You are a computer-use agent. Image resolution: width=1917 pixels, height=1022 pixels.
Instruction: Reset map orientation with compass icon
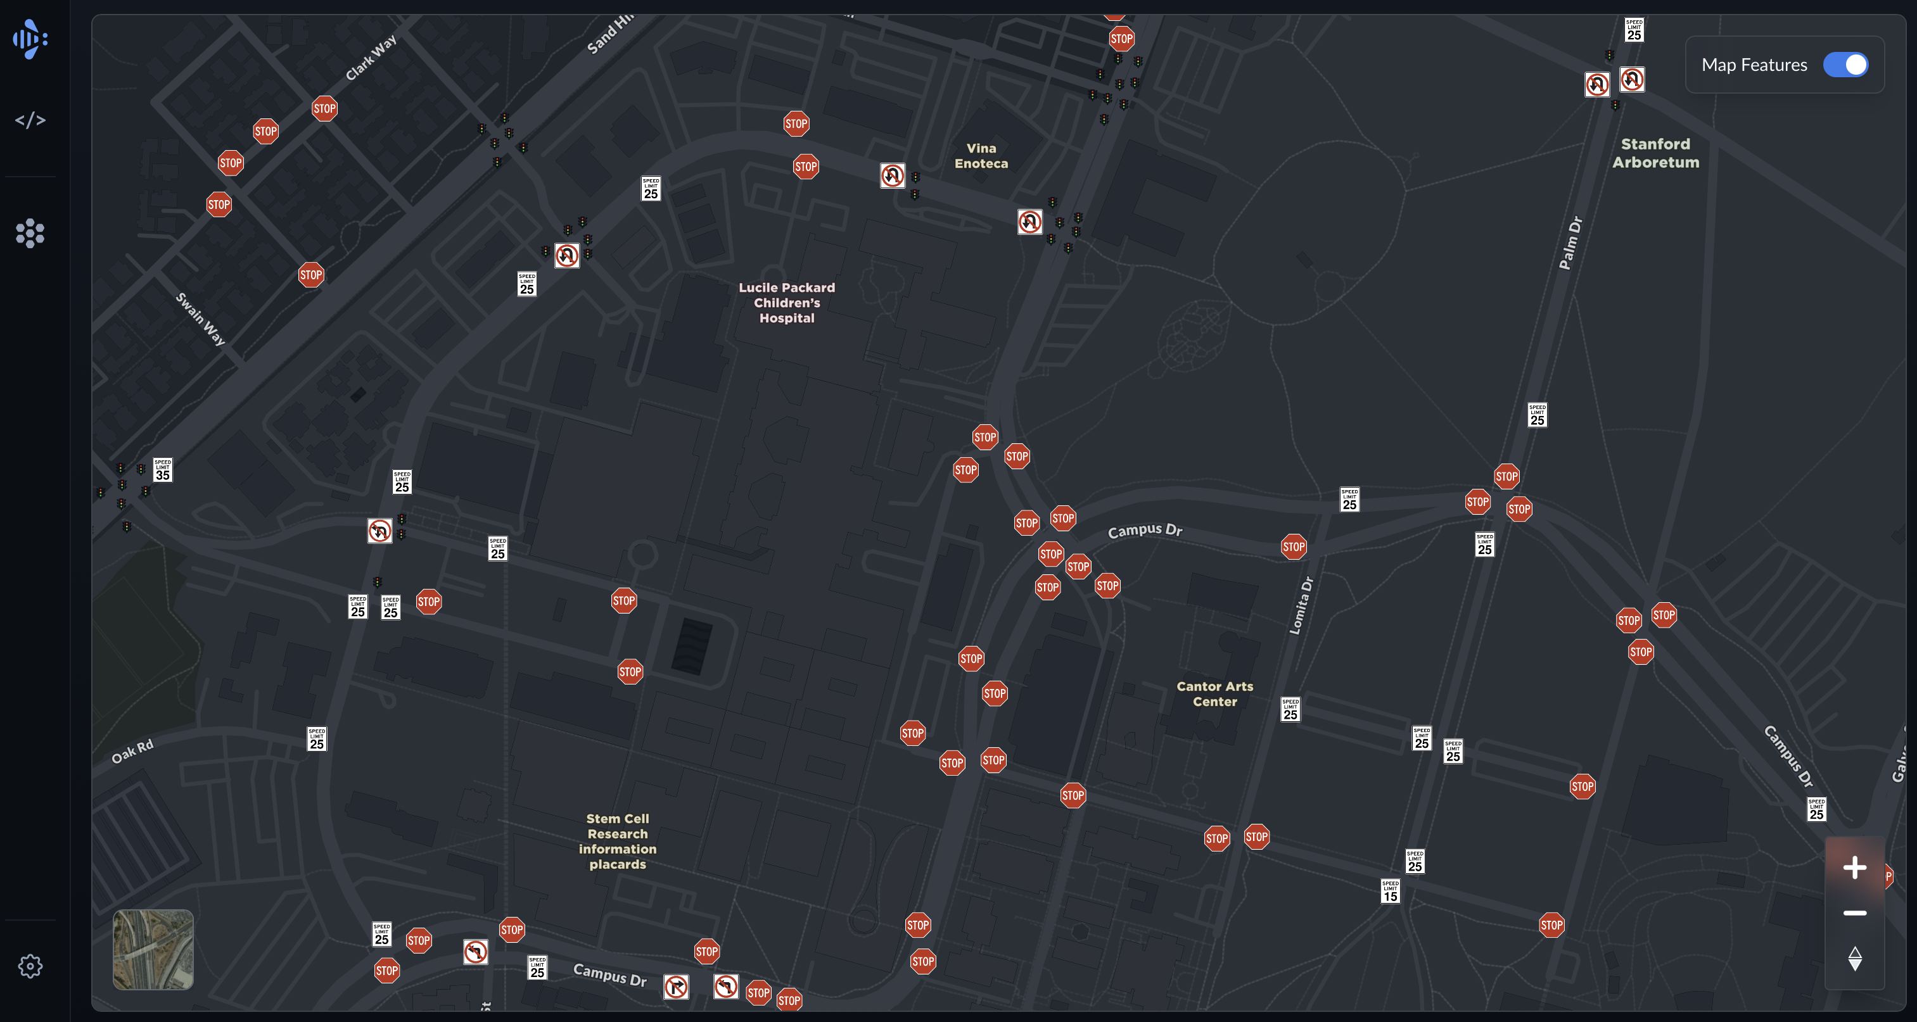[1854, 958]
